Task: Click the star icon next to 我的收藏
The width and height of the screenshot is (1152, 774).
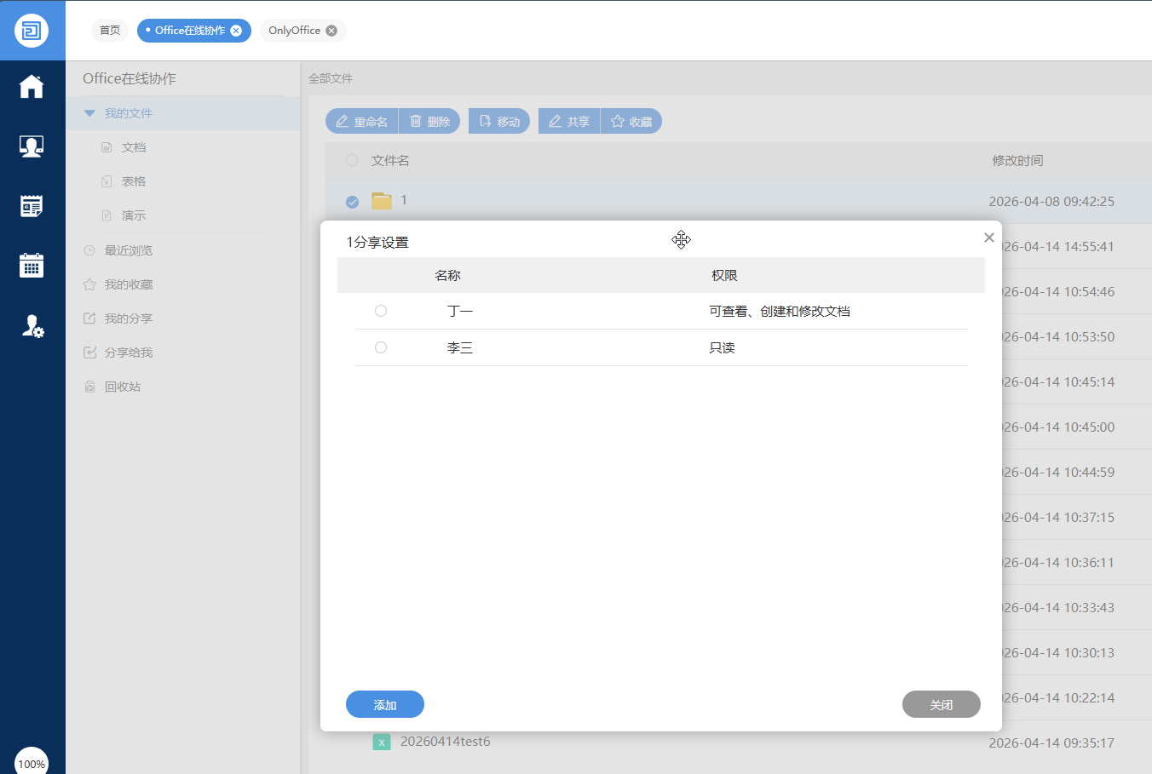Action: (x=89, y=284)
